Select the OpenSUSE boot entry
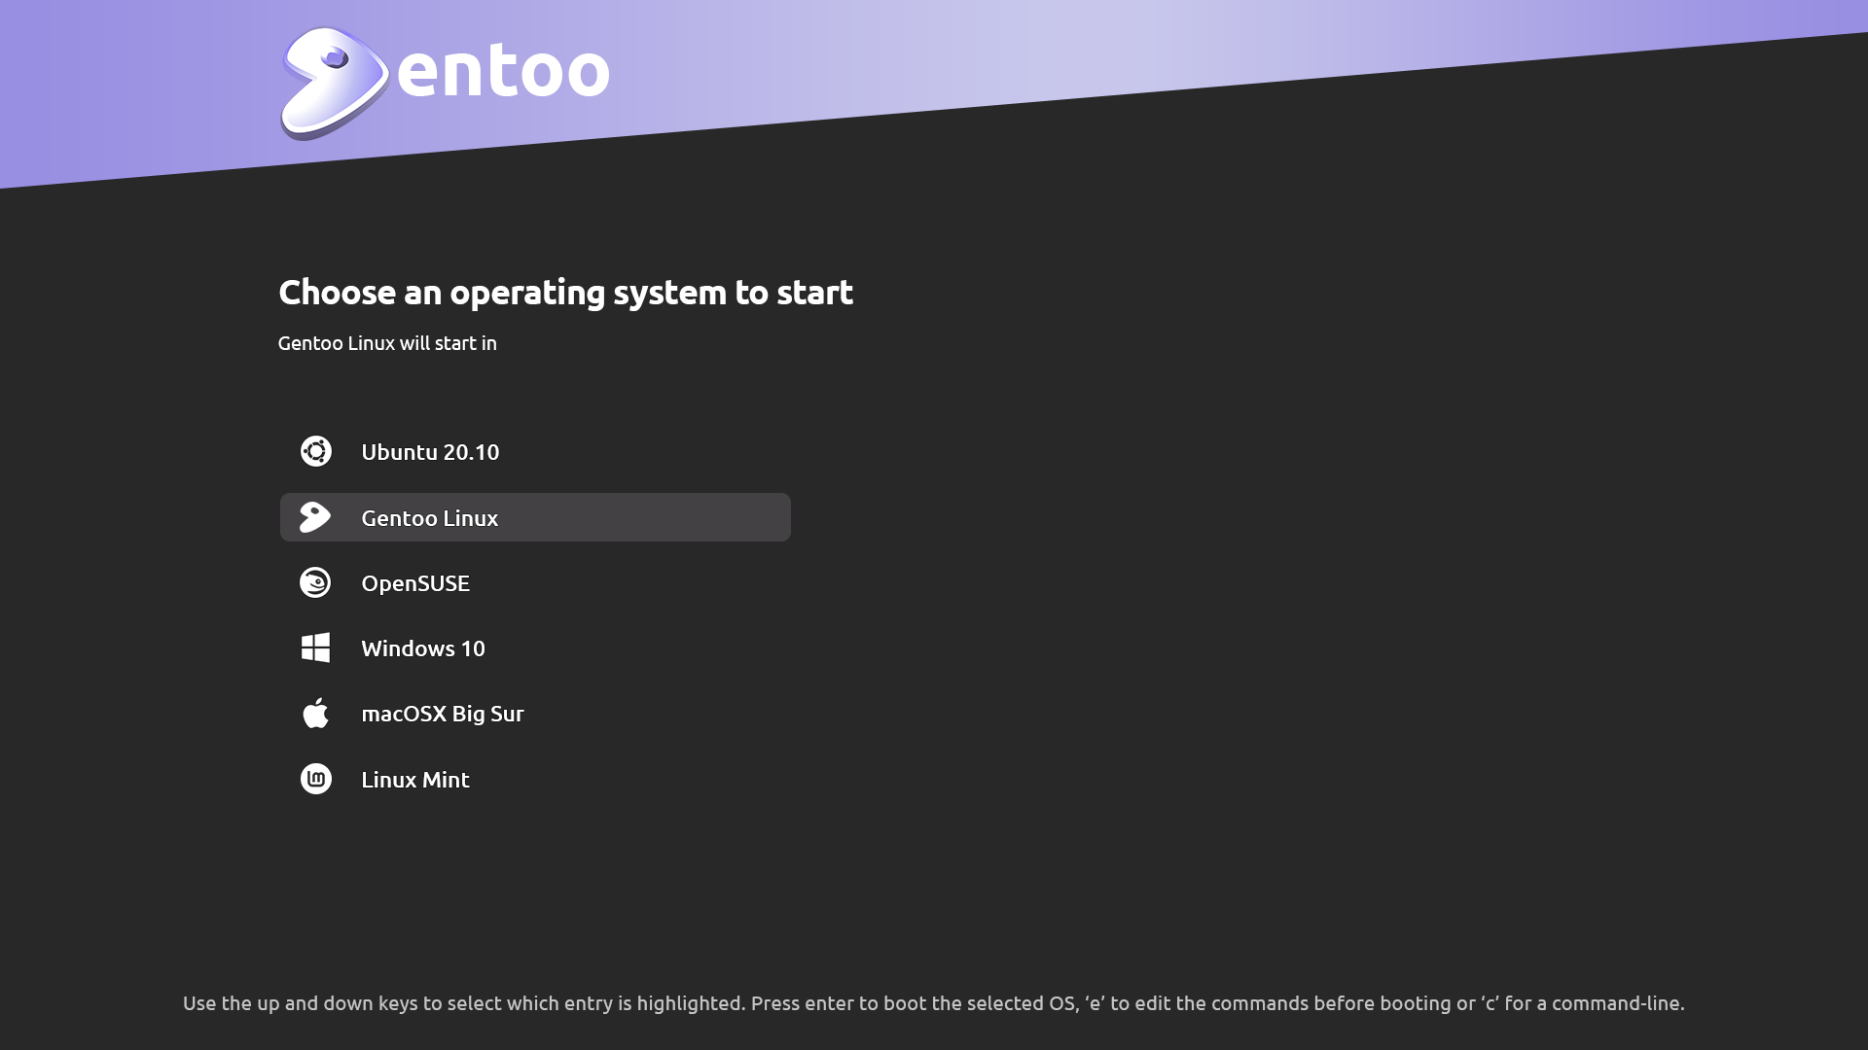 tap(535, 582)
